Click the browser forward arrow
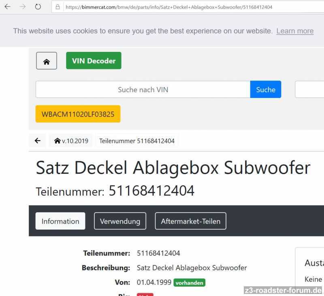The height and width of the screenshot is (296, 324). pos(23,7)
